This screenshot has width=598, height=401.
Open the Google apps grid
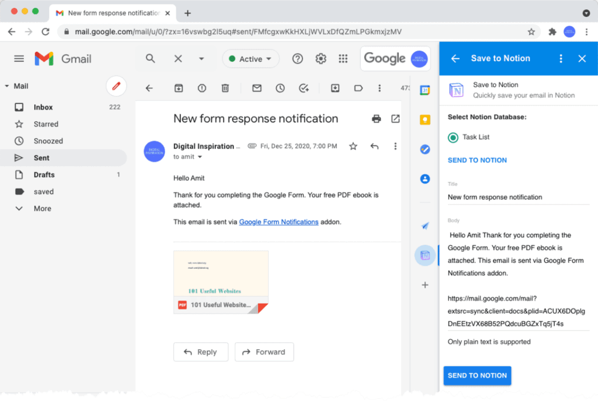pos(343,58)
